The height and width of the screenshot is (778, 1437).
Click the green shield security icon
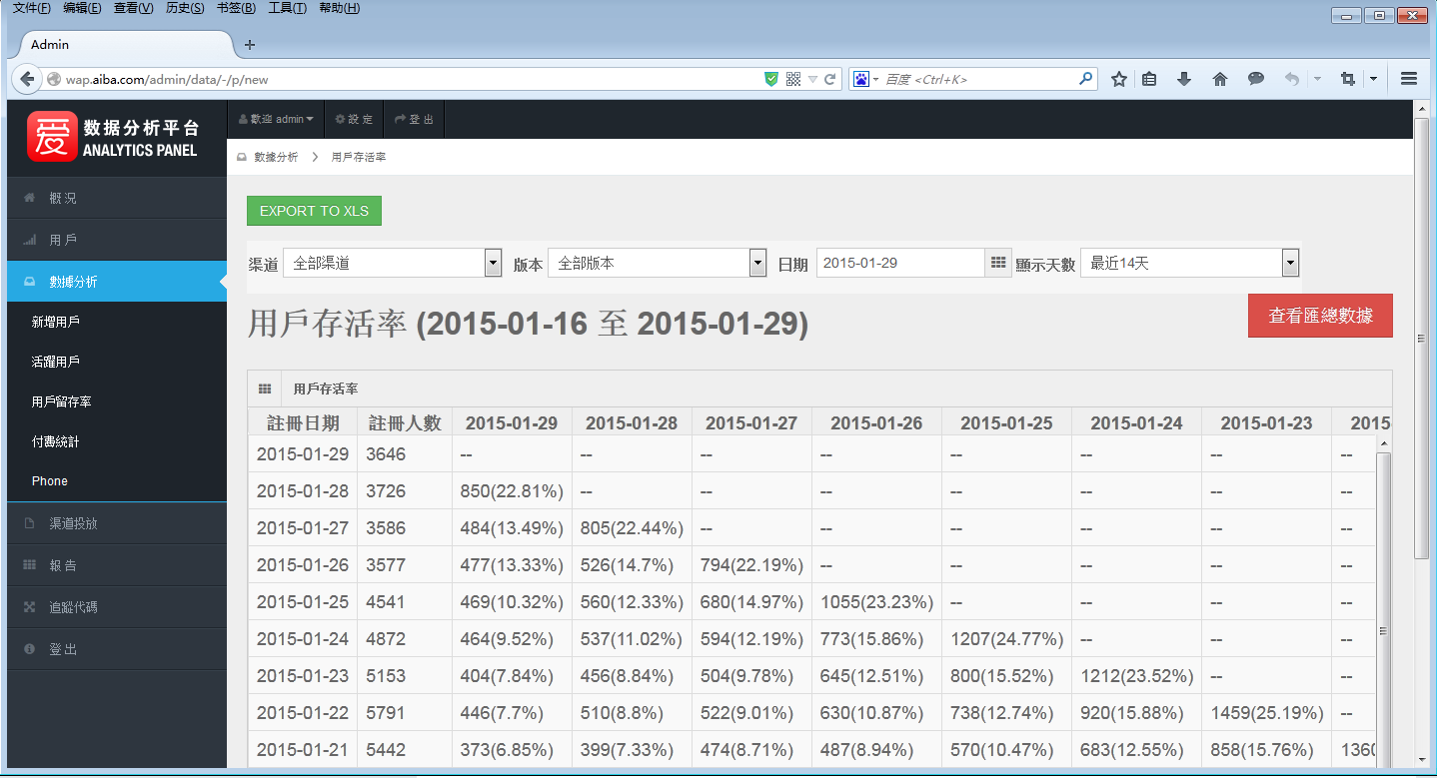pos(771,79)
